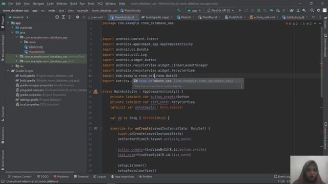Switch to the activity_edit.xml editor tab

click(x=263, y=17)
